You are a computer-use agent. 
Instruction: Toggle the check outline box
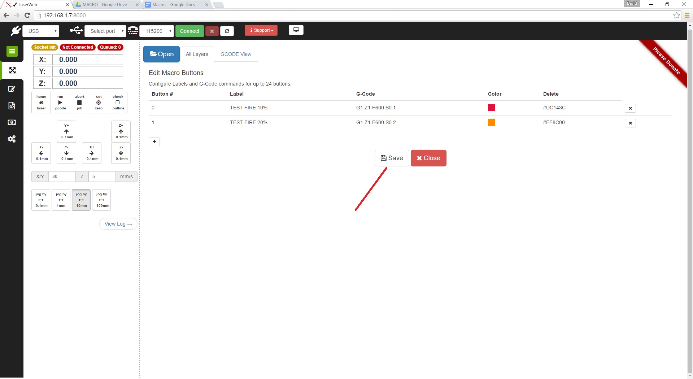click(x=118, y=103)
